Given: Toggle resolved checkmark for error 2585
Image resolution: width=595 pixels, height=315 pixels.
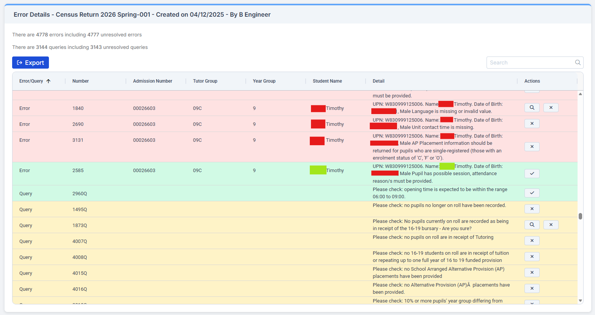Looking at the screenshot, I should (x=532, y=174).
